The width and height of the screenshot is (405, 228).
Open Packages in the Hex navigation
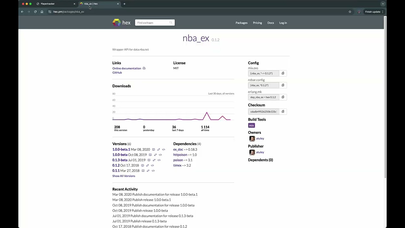(x=241, y=23)
